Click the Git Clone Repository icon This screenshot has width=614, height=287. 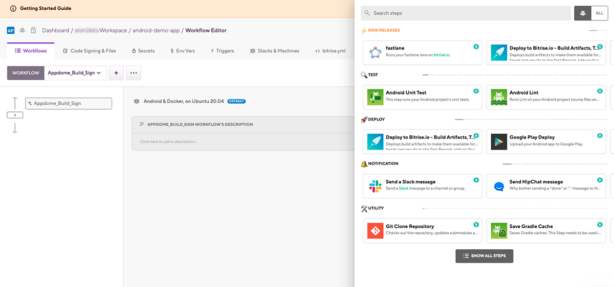click(x=376, y=231)
